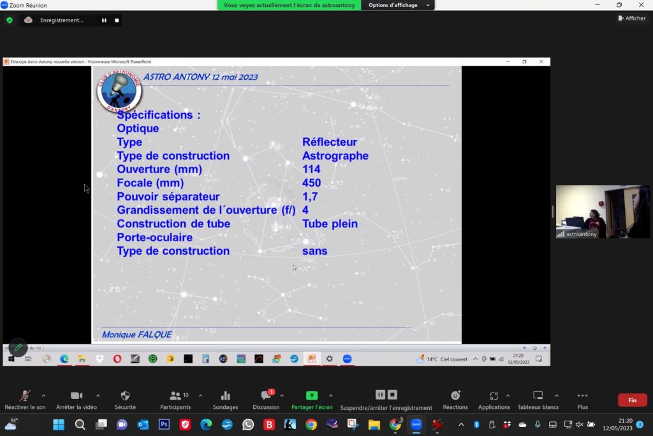This screenshot has height=436, width=653.
Task: Unmute microphone with Réactiver le son
Action: click(25, 400)
